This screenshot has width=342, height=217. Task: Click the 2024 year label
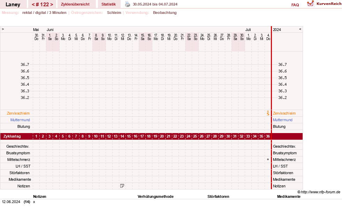click(277, 30)
